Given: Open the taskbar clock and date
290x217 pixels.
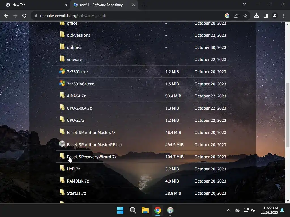Looking at the screenshot, I should tap(269, 210).
